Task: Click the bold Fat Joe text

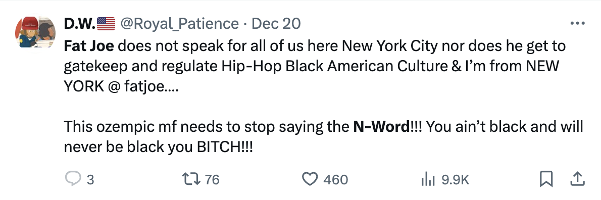Action: 89,46
